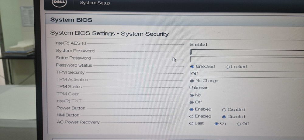Click the System Password input field
The image size is (304, 140).
pos(246,52)
